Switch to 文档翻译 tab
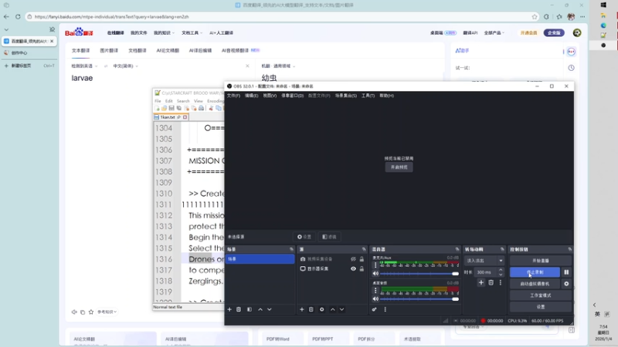The image size is (618, 347). coord(138,50)
